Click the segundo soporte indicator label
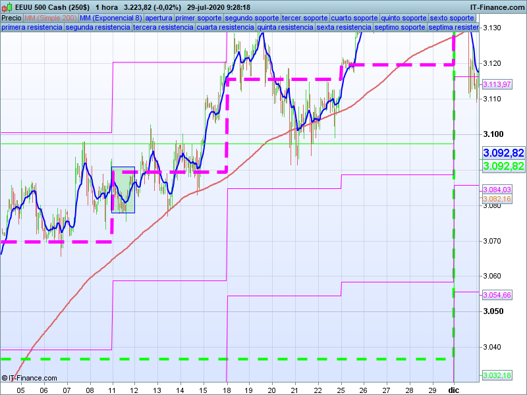 pyautogui.click(x=252, y=18)
